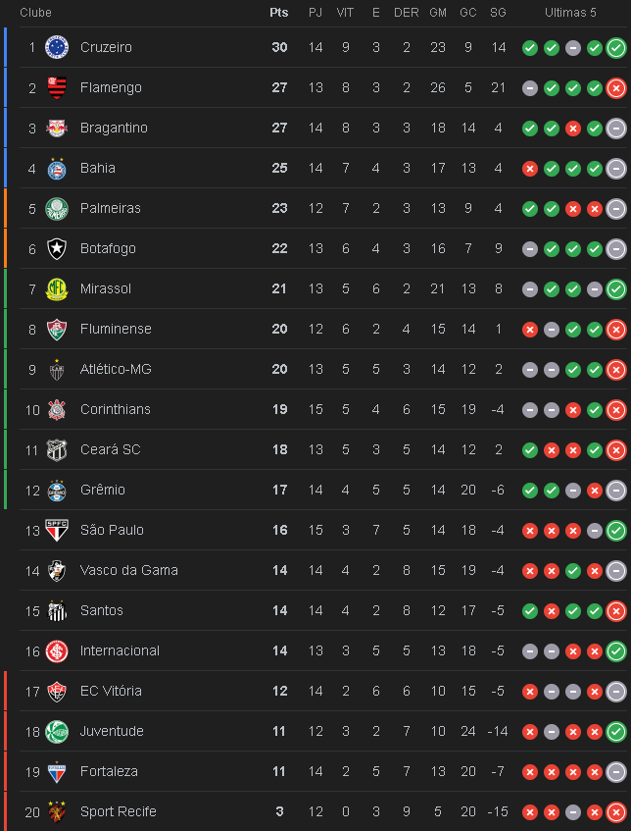Click Bragantino's latest draw result icon

tap(616, 129)
